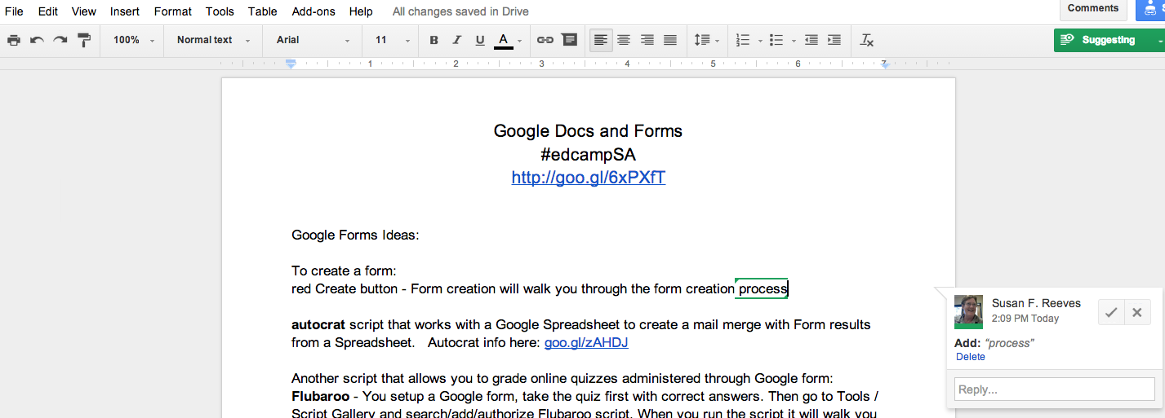Click the Comments button
Viewport: 1165px width, 418px height.
(x=1092, y=9)
